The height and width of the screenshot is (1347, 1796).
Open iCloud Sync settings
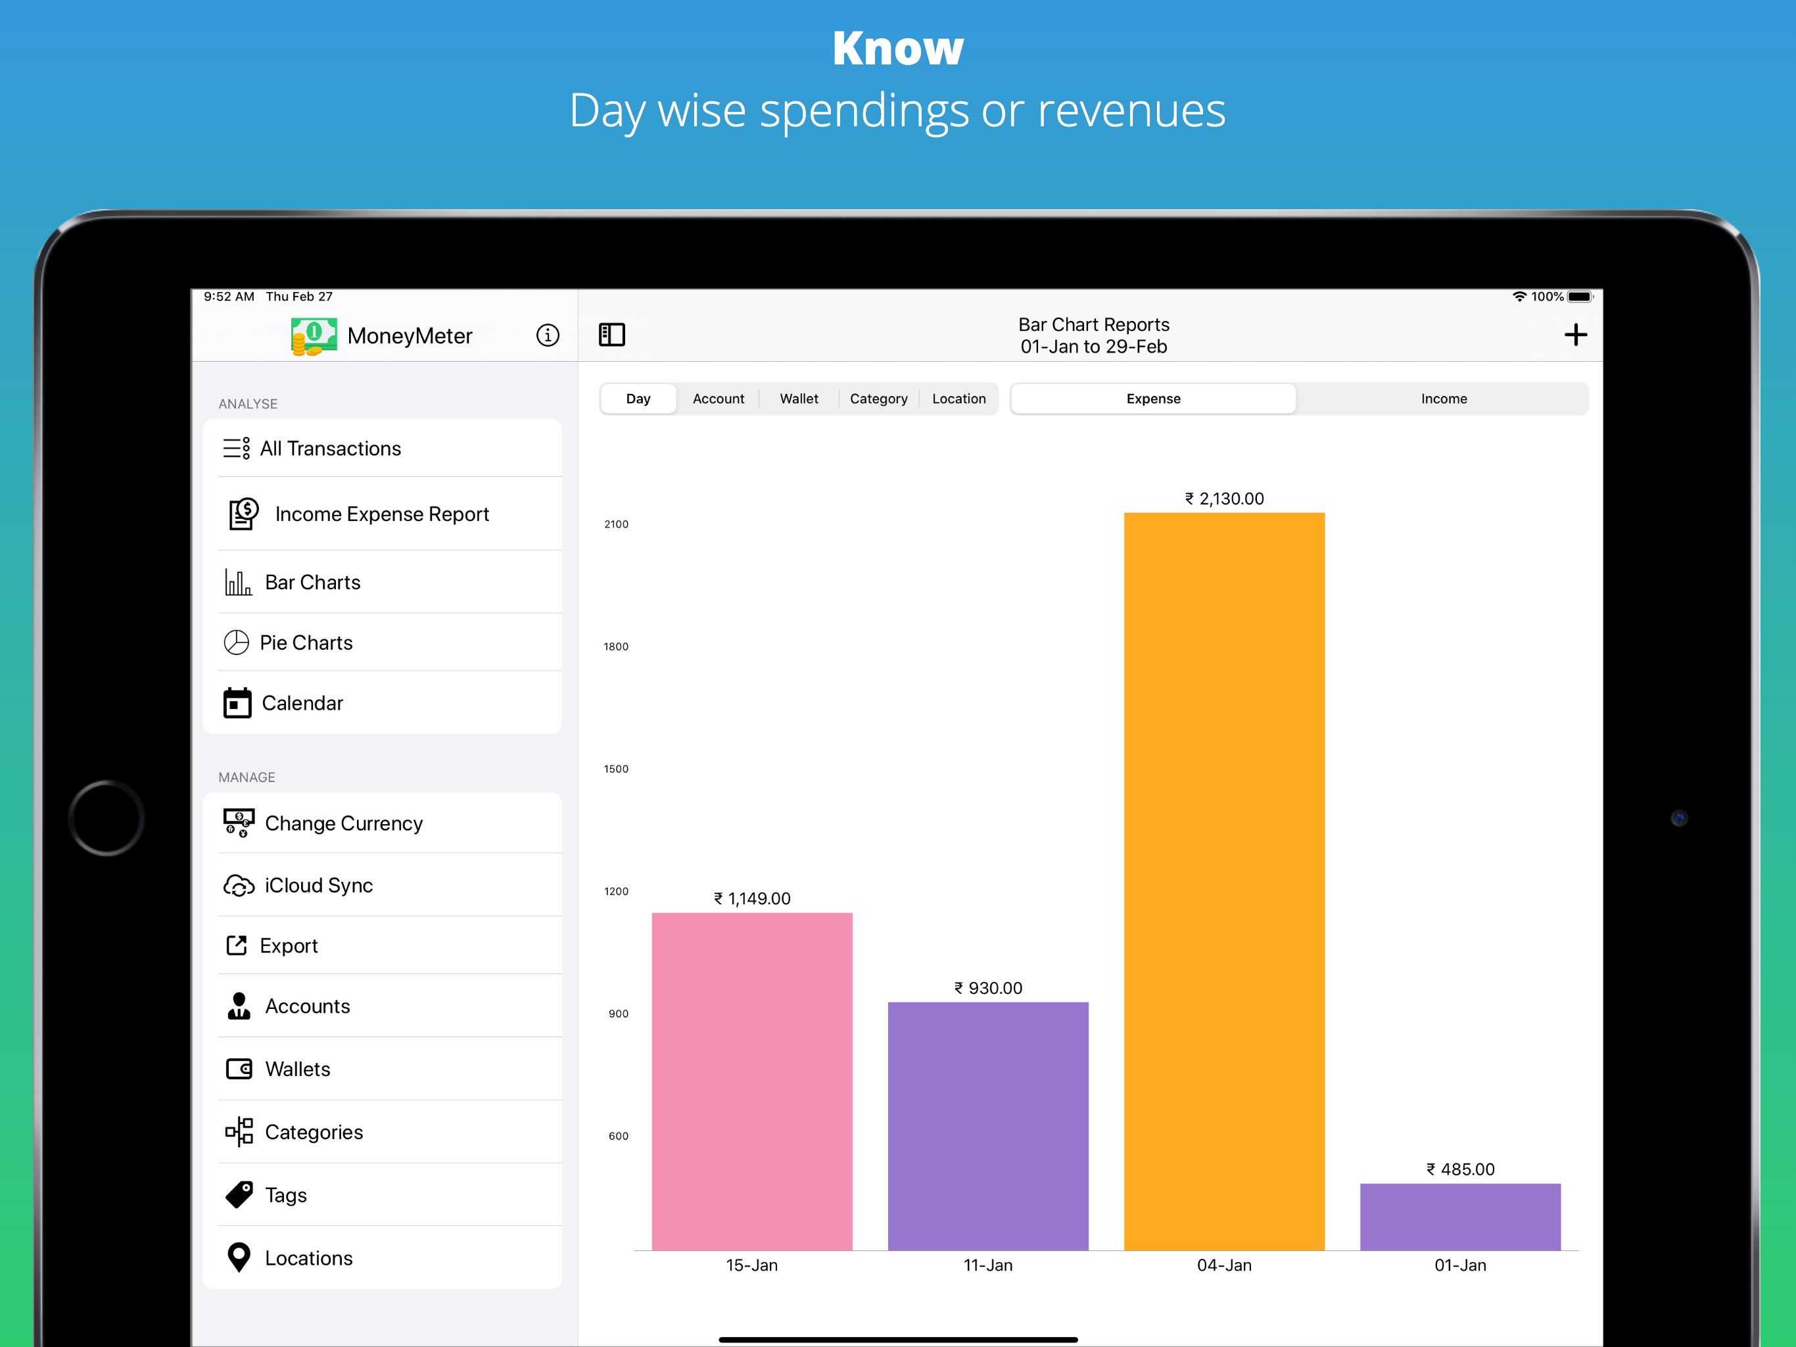tap(318, 885)
